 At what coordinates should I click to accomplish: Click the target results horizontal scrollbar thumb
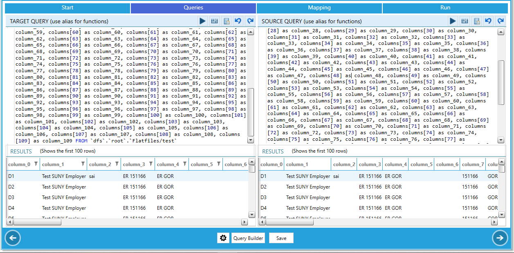[x=37, y=222]
